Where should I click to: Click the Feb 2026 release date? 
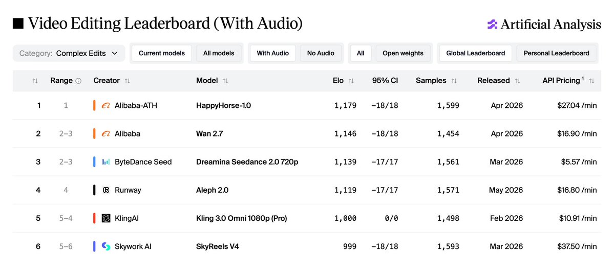(x=506, y=218)
